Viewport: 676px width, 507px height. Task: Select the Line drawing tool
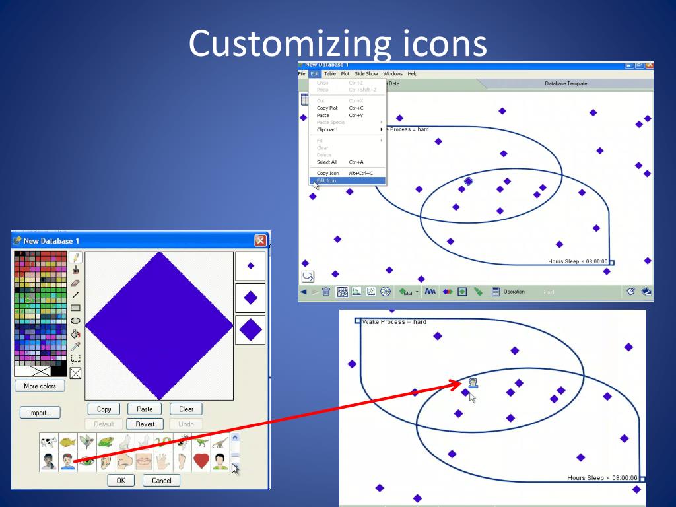[75, 295]
